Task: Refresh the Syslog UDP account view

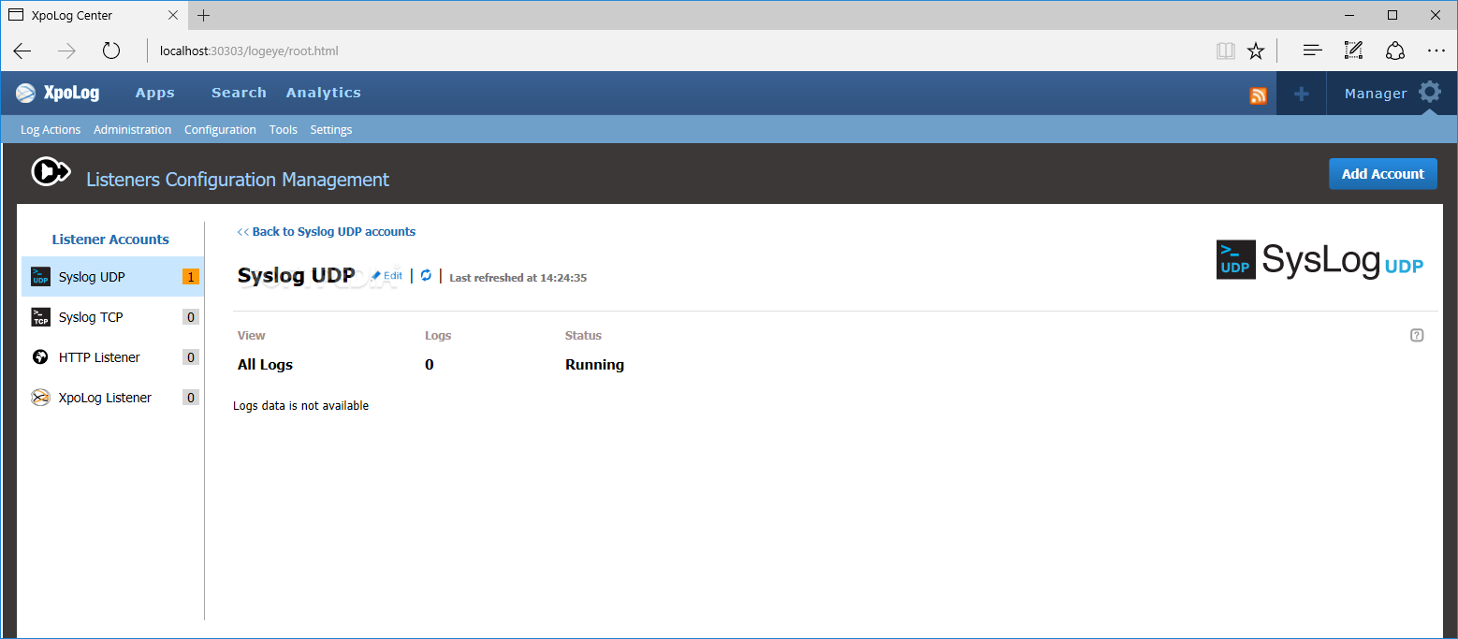Action: tap(426, 275)
